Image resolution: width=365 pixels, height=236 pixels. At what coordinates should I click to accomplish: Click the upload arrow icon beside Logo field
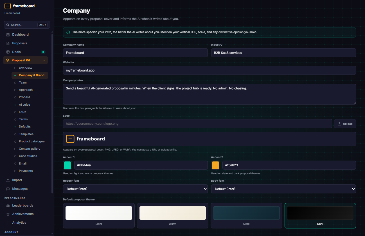[339, 124]
